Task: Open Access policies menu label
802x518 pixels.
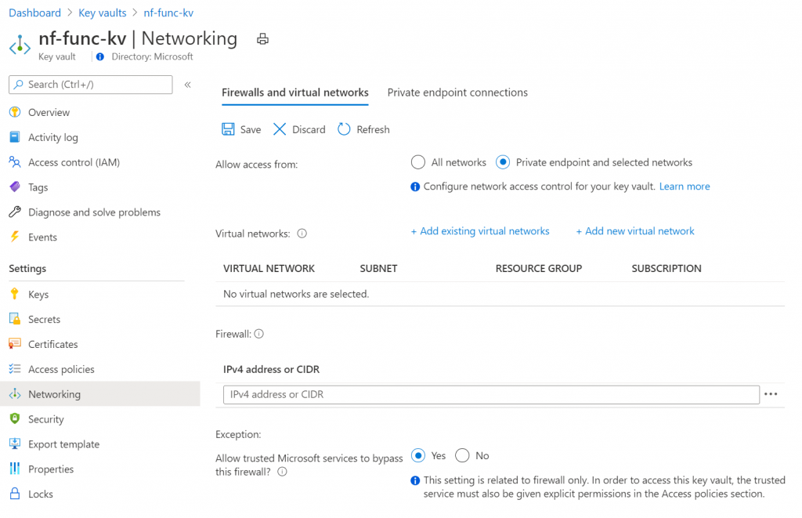Action: coord(61,369)
